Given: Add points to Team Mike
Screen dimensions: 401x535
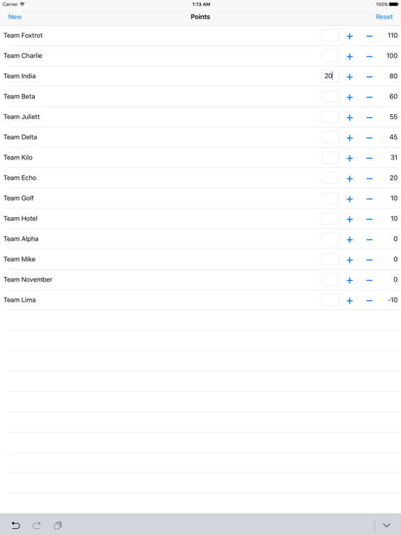Looking at the screenshot, I should pyautogui.click(x=349, y=260).
